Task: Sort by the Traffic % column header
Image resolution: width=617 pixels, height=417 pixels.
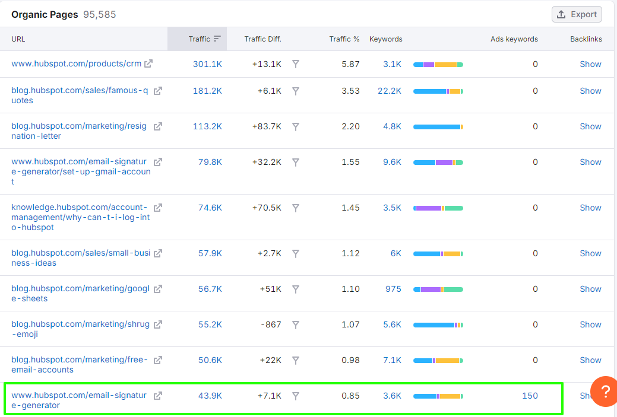Action: click(344, 39)
